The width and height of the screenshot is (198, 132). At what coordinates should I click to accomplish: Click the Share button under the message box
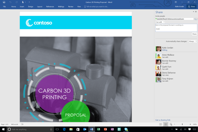pos(194,34)
